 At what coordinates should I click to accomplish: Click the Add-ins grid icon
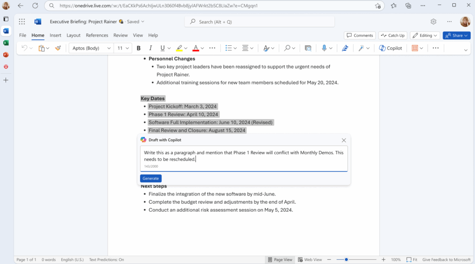point(415,48)
